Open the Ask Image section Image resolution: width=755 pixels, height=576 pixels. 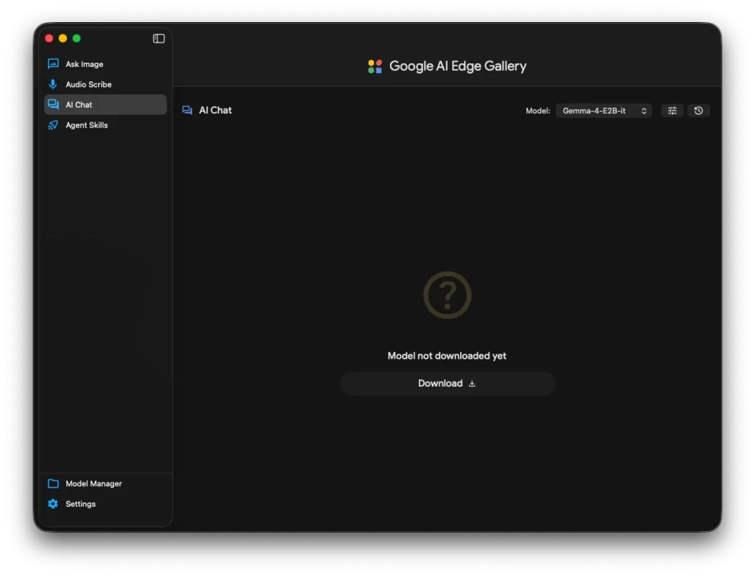pos(105,64)
